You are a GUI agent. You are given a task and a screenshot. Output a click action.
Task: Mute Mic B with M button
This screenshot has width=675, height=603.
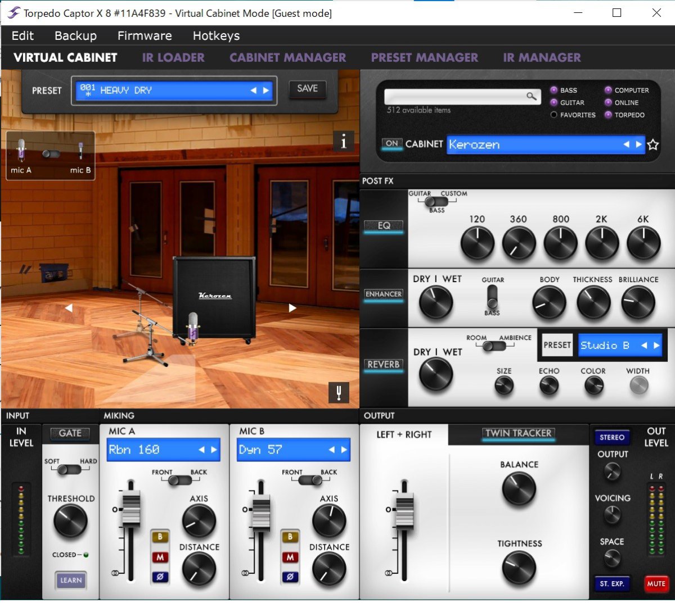click(290, 557)
